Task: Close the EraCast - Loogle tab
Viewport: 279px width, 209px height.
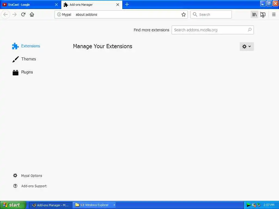Action: point(56,5)
